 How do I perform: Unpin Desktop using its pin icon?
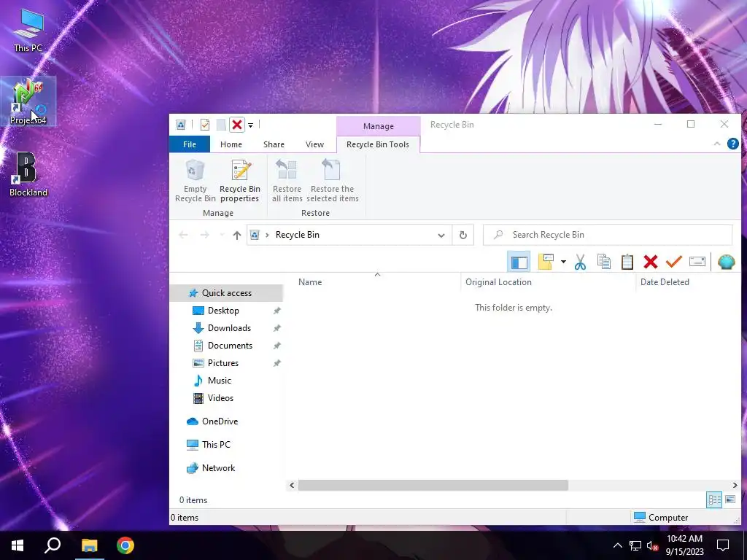pos(276,311)
